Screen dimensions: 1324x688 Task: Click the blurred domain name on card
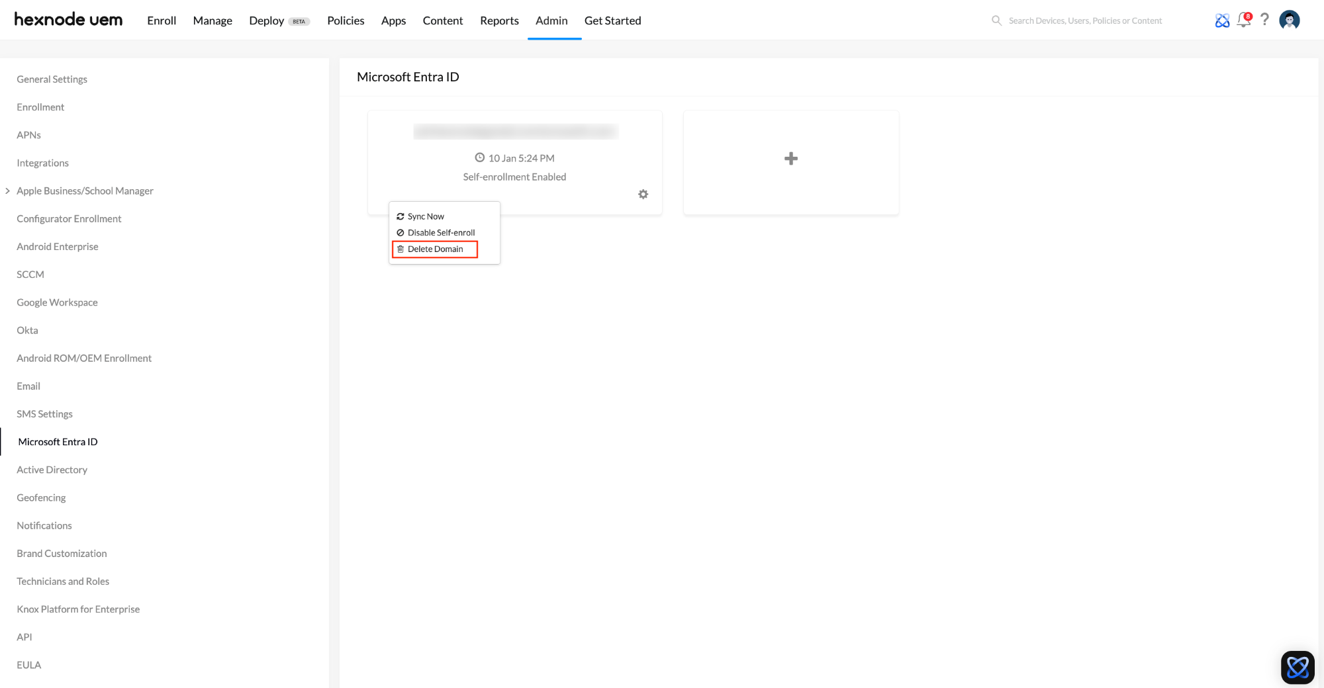point(516,132)
